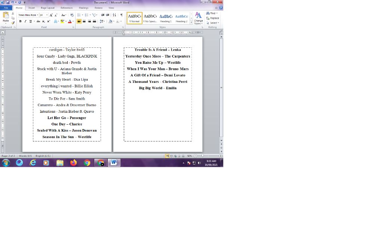This screenshot has width=383, height=234.
Task: Zoom out using the minus button
Action: 195,156
